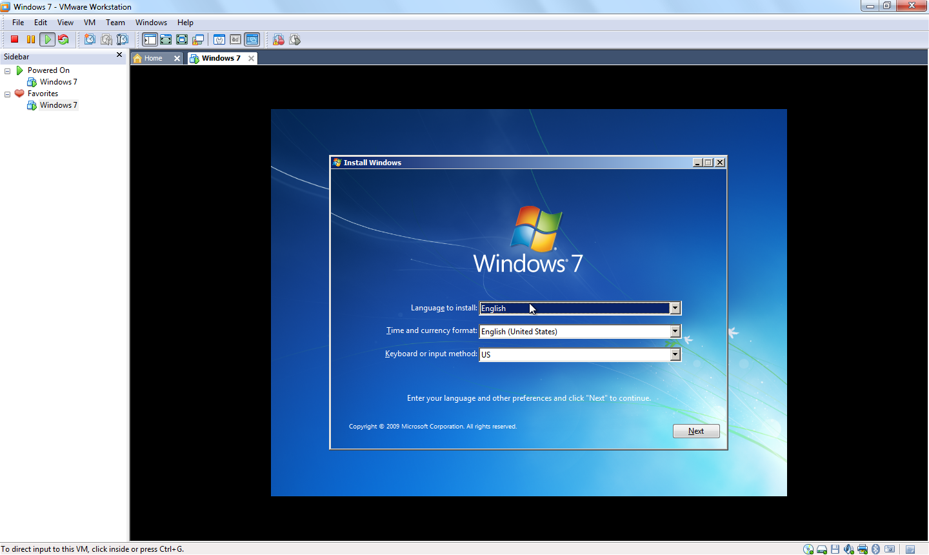Open the snapshot manager icon
This screenshot has height=555, width=929.
pyautogui.click(x=122, y=39)
